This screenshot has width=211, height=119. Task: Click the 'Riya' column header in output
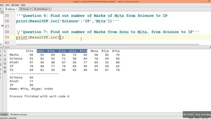click(x=105, y=51)
